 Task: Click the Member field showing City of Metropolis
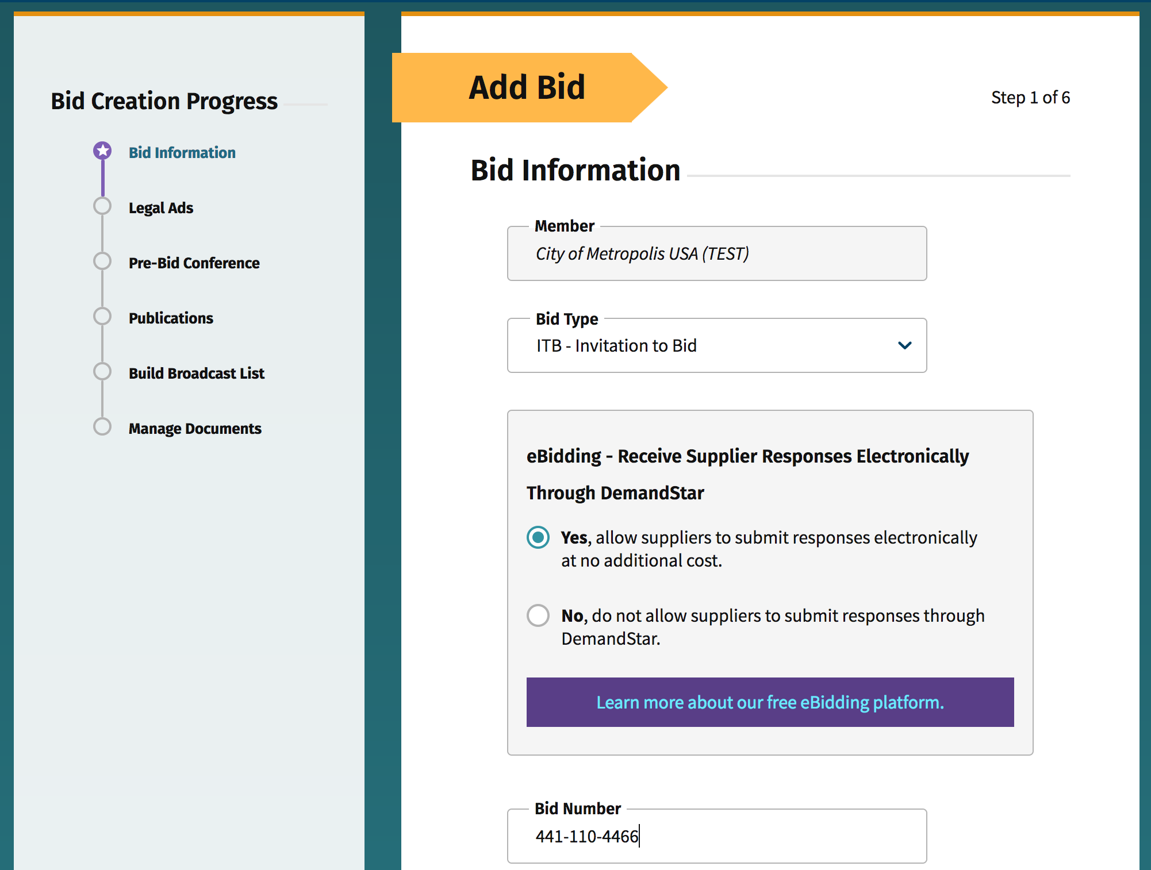[716, 253]
